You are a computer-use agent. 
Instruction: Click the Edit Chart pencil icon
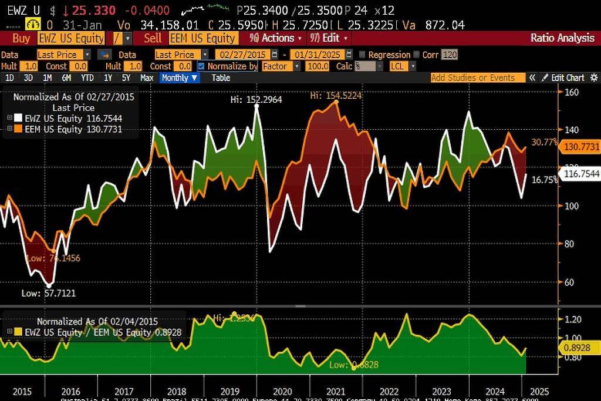(545, 78)
